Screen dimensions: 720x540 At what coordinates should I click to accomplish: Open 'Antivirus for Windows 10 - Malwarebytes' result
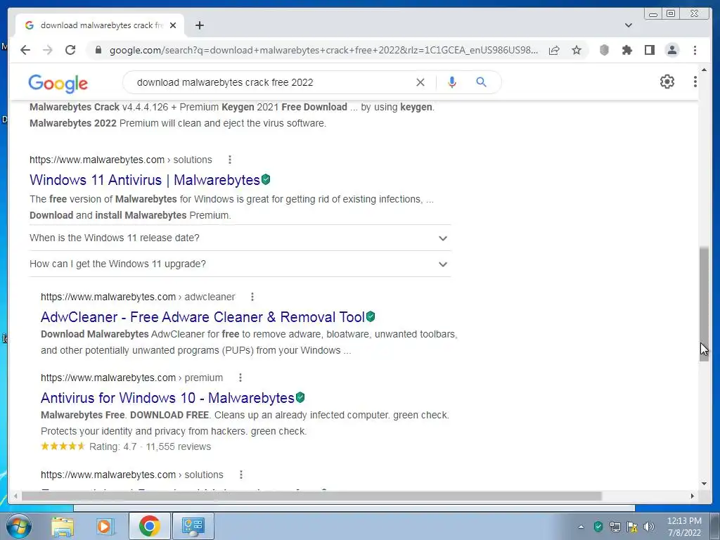pyautogui.click(x=167, y=398)
